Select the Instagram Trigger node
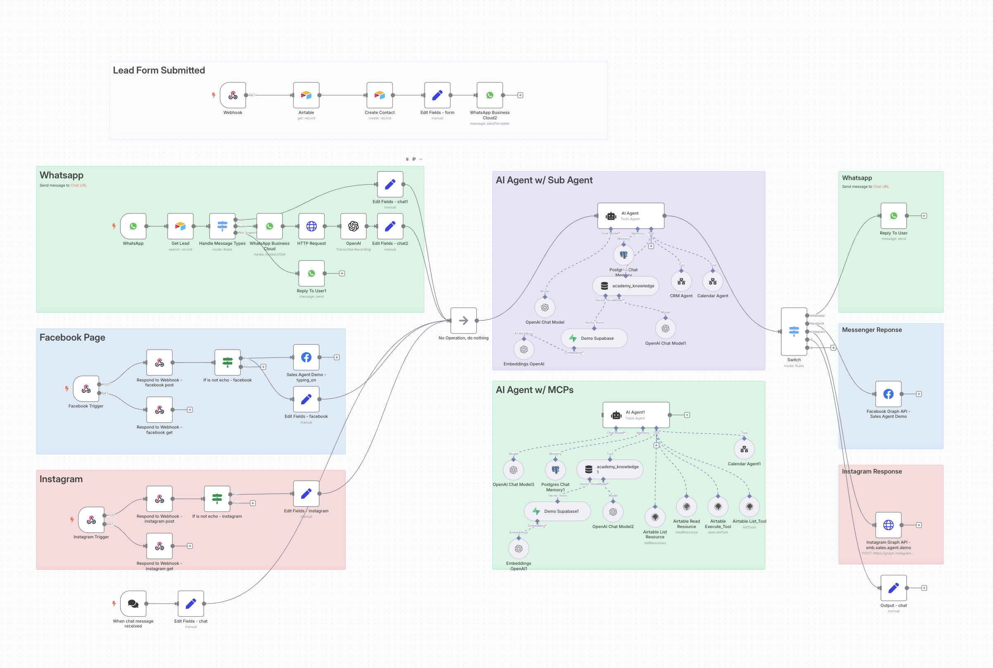 [91, 520]
